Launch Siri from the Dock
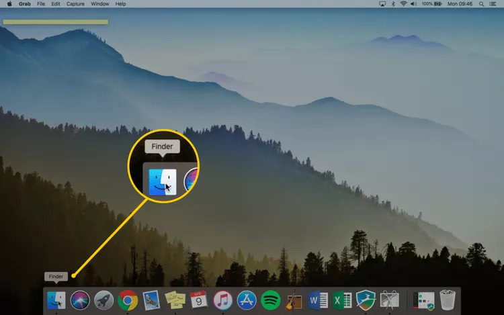This screenshot has height=315, width=504. tap(80, 300)
